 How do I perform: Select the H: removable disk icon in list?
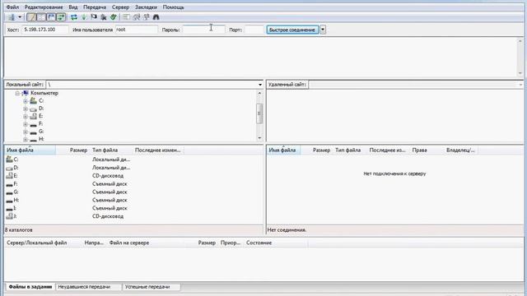9,201
